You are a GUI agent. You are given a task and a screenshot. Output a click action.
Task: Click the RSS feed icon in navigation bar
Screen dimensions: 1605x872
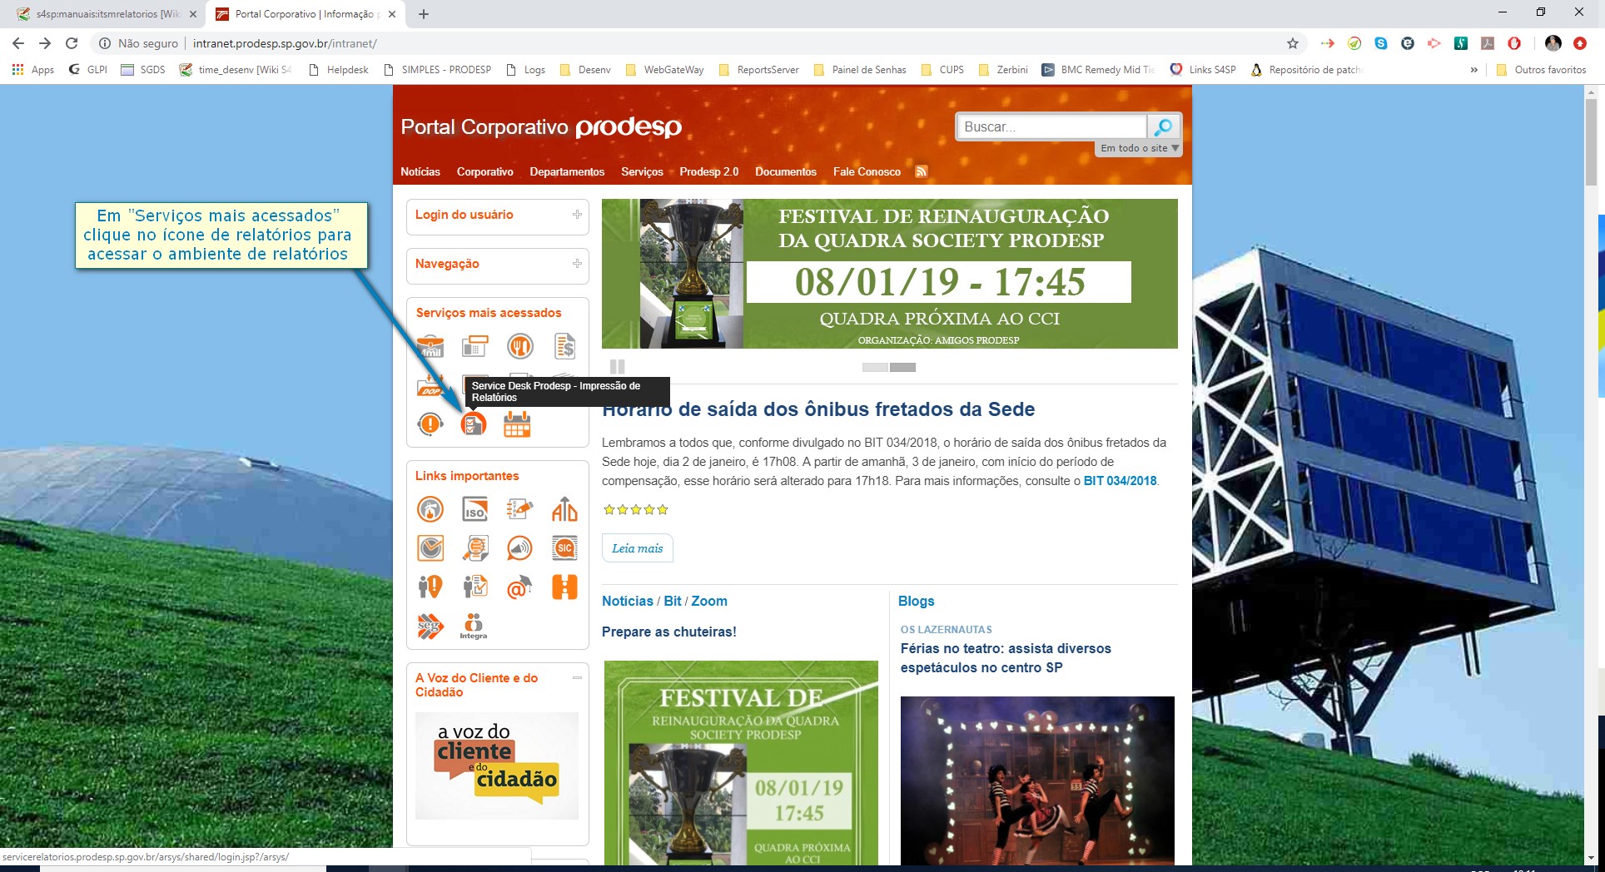[922, 171]
